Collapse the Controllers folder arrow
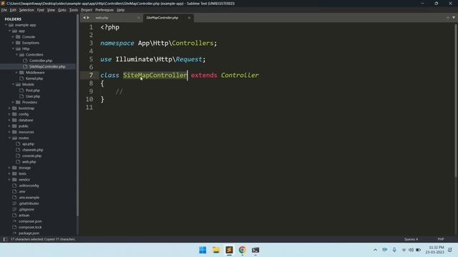This screenshot has width=458, height=257. point(16,54)
